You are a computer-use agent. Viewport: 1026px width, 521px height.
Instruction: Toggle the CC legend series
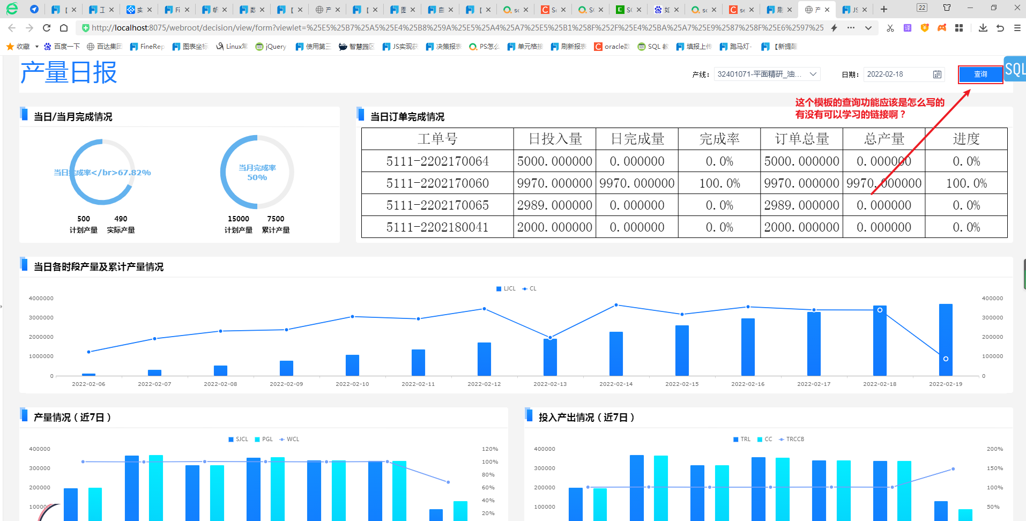(765, 439)
